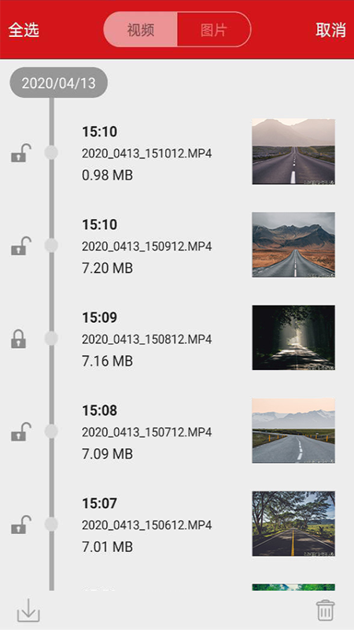
Task: Select timeline dot for 15:09 entry
Action: pos(51,339)
